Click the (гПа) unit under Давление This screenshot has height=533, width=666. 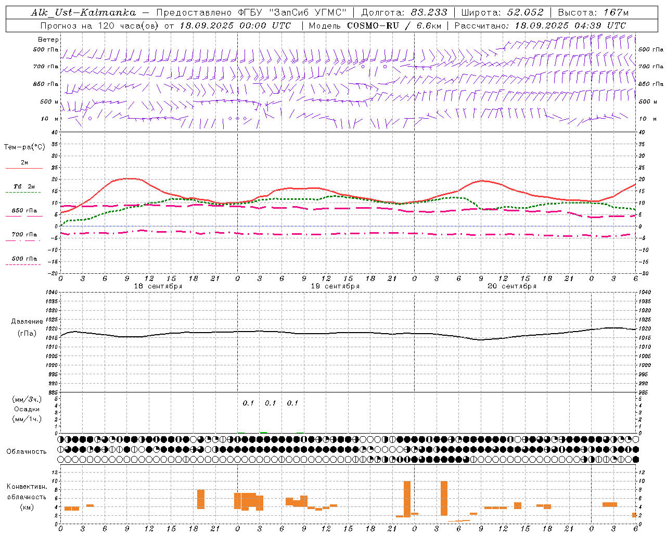pyautogui.click(x=27, y=334)
